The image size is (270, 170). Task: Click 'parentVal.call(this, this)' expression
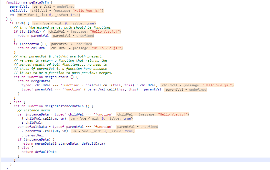(113, 89)
